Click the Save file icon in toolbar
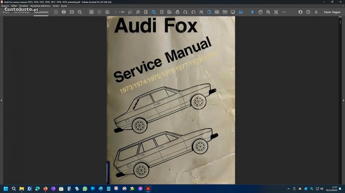Viewport: 345px width, 193px height. tap(56, 12)
